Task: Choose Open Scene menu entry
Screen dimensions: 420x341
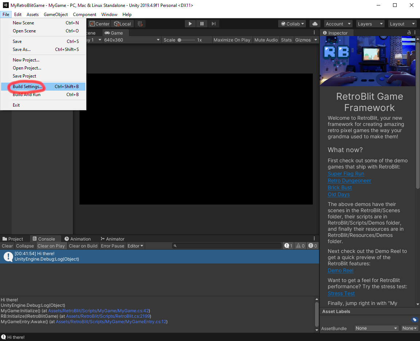Action: click(43, 31)
